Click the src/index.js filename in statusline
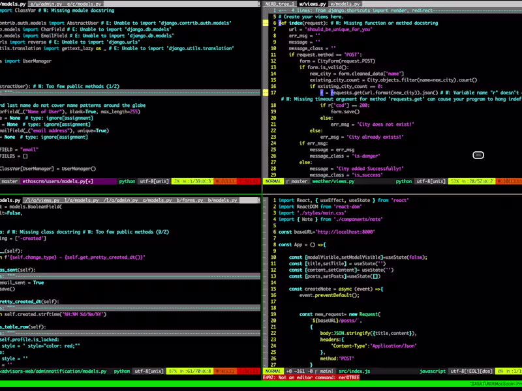 [354, 371]
